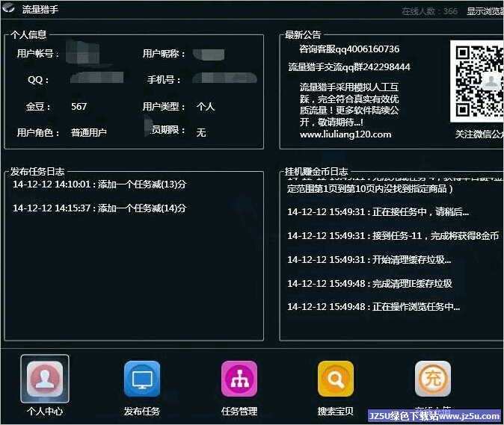This screenshot has width=504, height=425.
Task: Click the 金豆 value 567
Action: click(79, 106)
